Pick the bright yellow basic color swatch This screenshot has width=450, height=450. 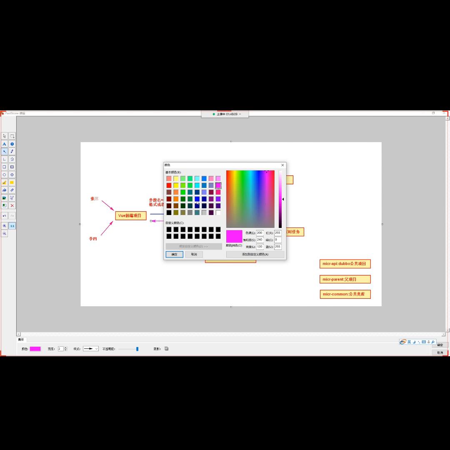(x=176, y=185)
